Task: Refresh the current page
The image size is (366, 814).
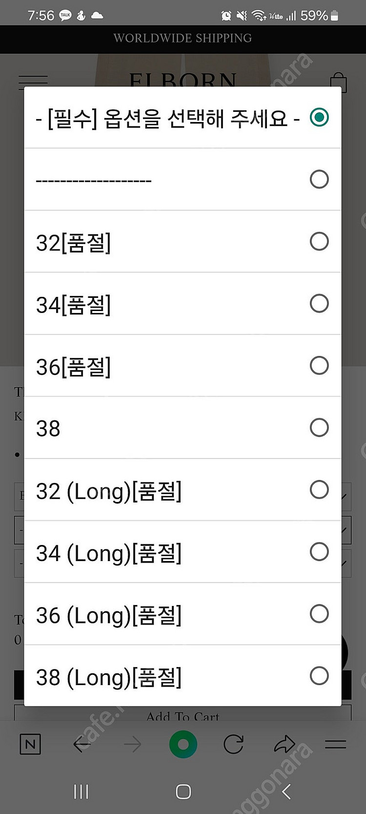Action: tap(234, 744)
